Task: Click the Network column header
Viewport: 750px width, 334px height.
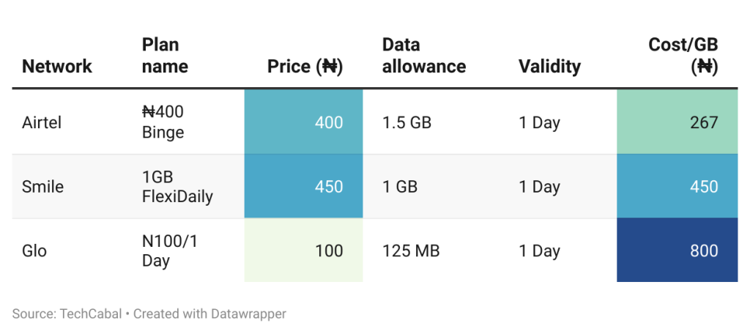Action: (x=57, y=67)
